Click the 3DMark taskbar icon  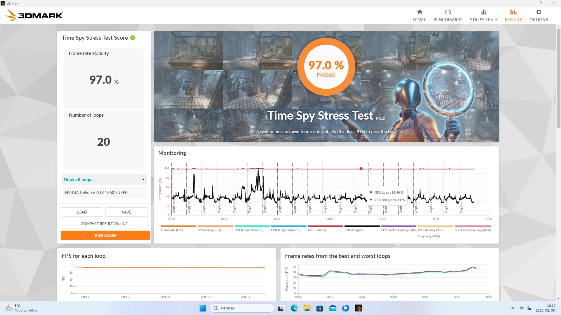pyautogui.click(x=359, y=308)
